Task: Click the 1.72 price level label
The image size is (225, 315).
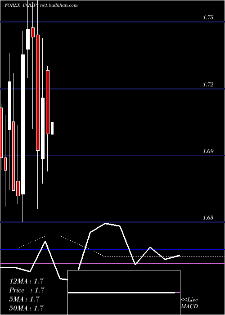Action: coord(208,85)
